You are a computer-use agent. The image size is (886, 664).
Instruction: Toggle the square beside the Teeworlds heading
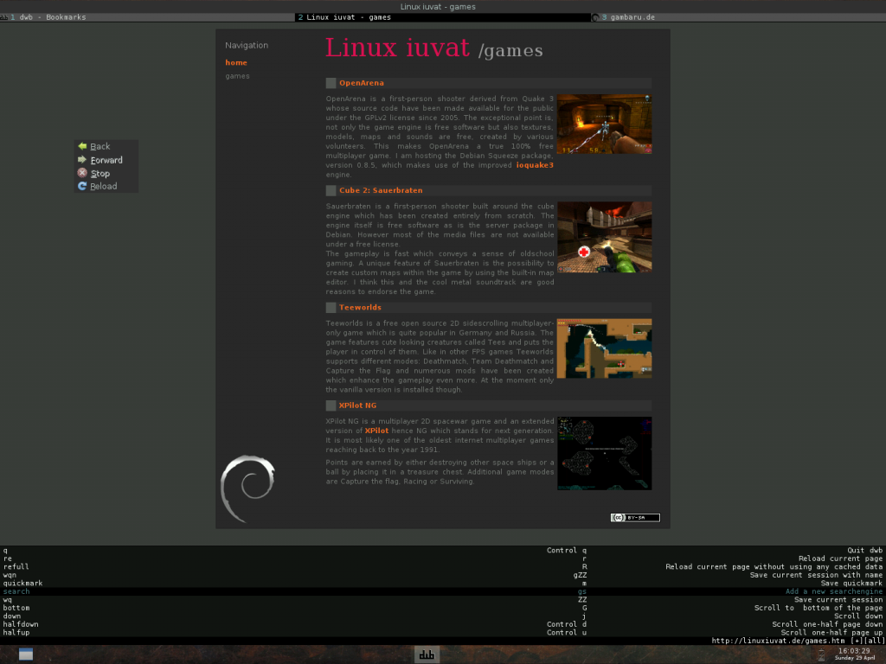[x=331, y=307]
